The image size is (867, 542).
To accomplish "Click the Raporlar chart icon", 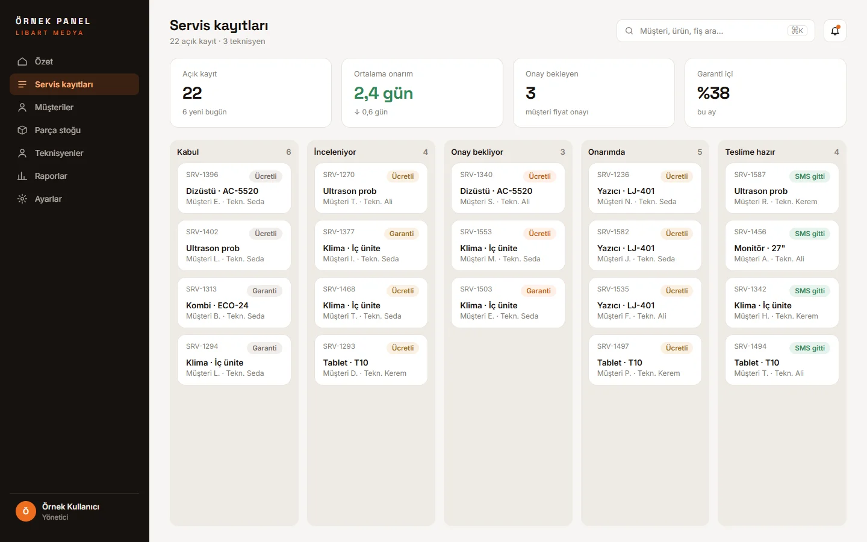I will tap(22, 176).
